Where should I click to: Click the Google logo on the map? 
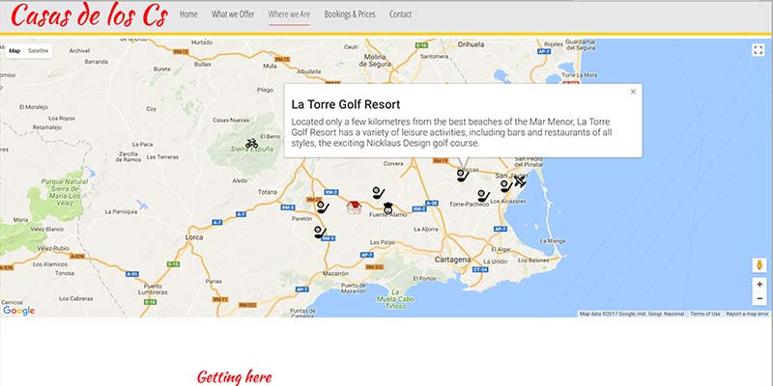click(18, 311)
